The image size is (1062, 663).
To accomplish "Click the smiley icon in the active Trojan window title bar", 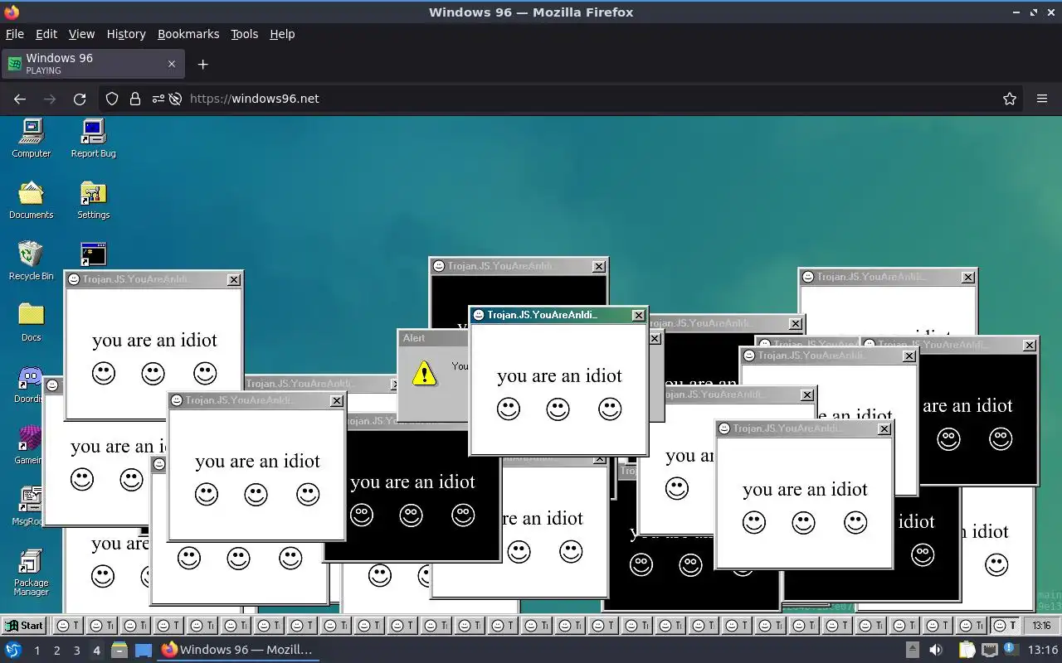I will point(479,315).
